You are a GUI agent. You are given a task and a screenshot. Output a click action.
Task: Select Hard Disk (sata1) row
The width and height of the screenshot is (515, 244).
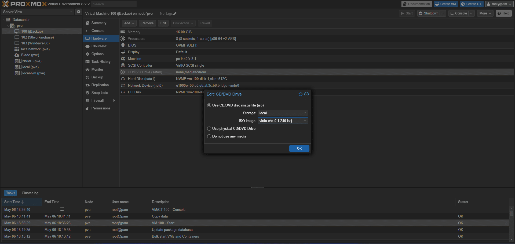(317, 79)
